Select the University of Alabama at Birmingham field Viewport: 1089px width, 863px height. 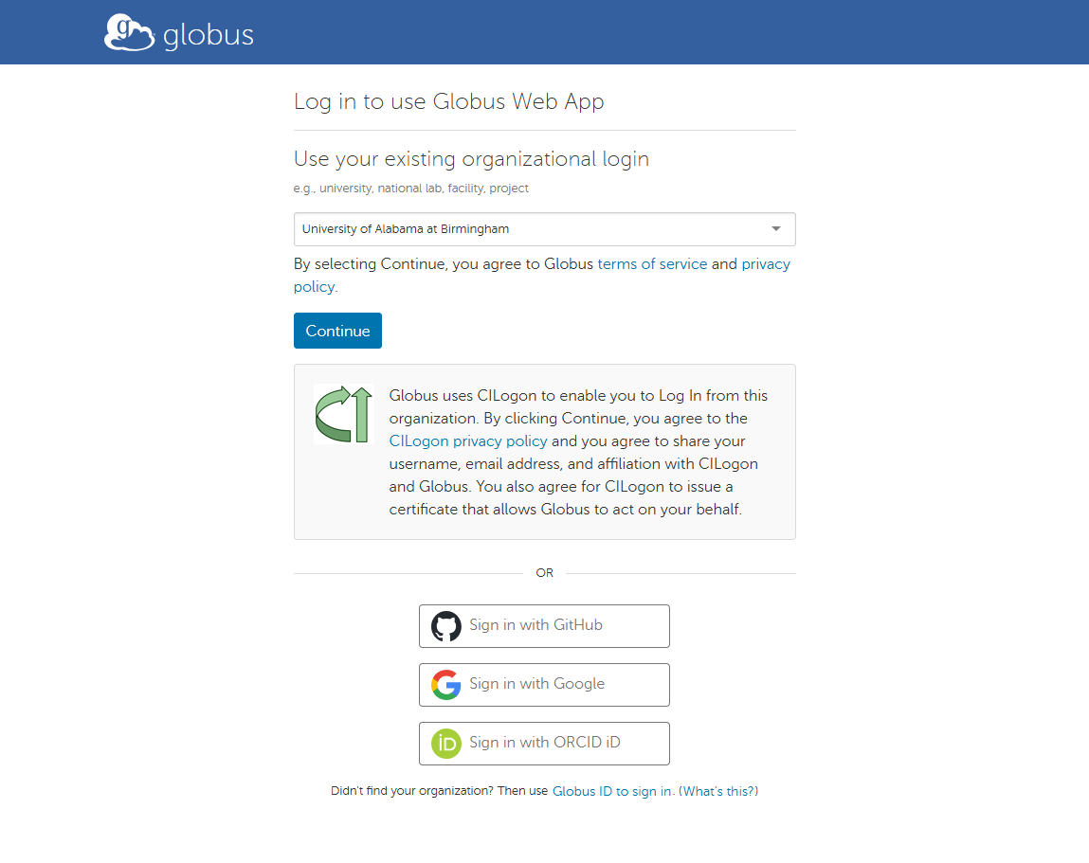[x=544, y=229]
